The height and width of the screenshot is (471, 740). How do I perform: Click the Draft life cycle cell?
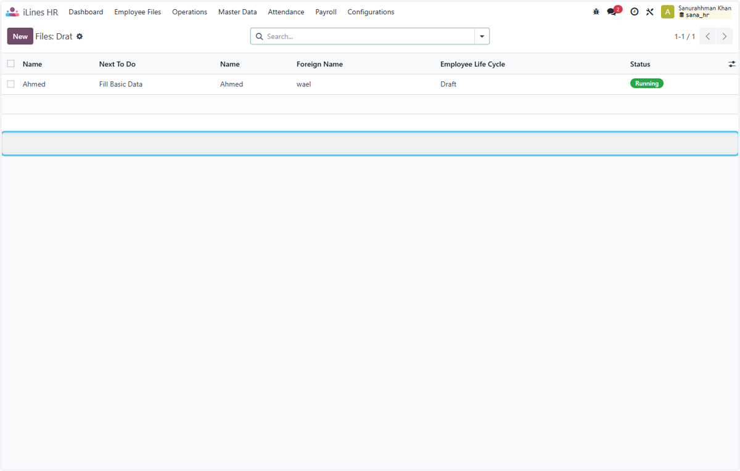click(448, 84)
